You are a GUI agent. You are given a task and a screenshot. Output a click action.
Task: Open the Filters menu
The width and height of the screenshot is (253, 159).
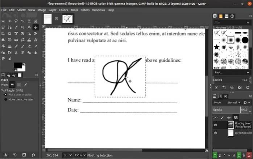(x=85, y=10)
